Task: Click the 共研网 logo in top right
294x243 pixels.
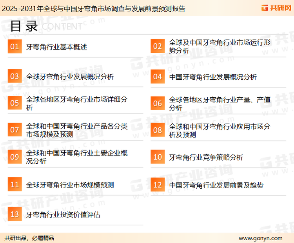Action: (276, 7)
